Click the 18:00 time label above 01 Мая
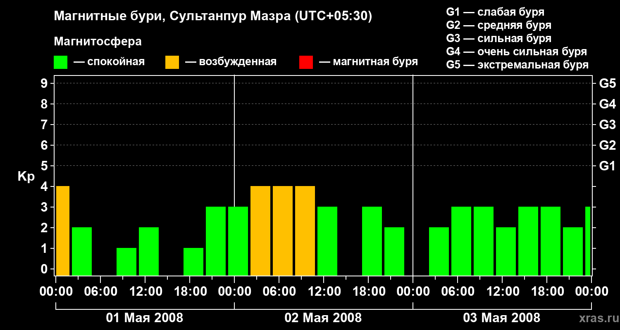The width and height of the screenshot is (620, 330). [190, 291]
